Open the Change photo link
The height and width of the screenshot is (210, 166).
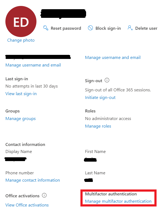tap(21, 40)
